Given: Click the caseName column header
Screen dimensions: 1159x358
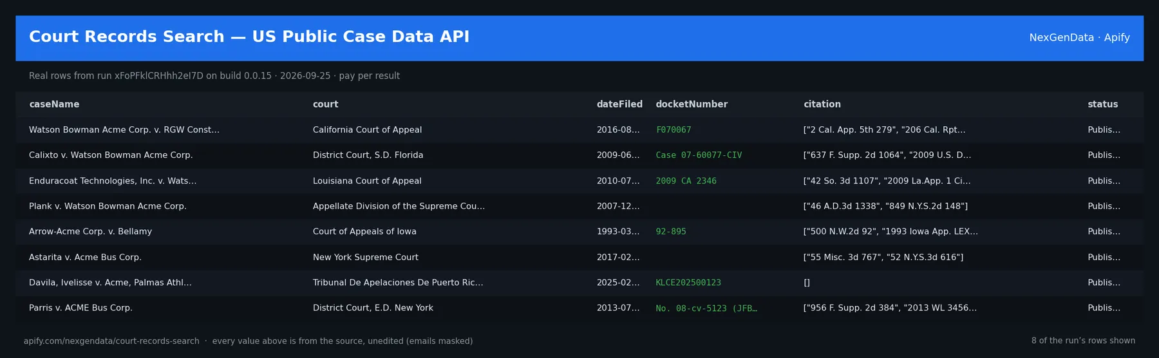Looking at the screenshot, I should click(54, 104).
